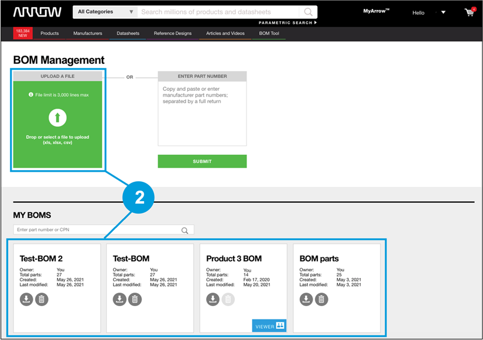Open the Manufacturers menu item
483x340 pixels.
pos(88,33)
